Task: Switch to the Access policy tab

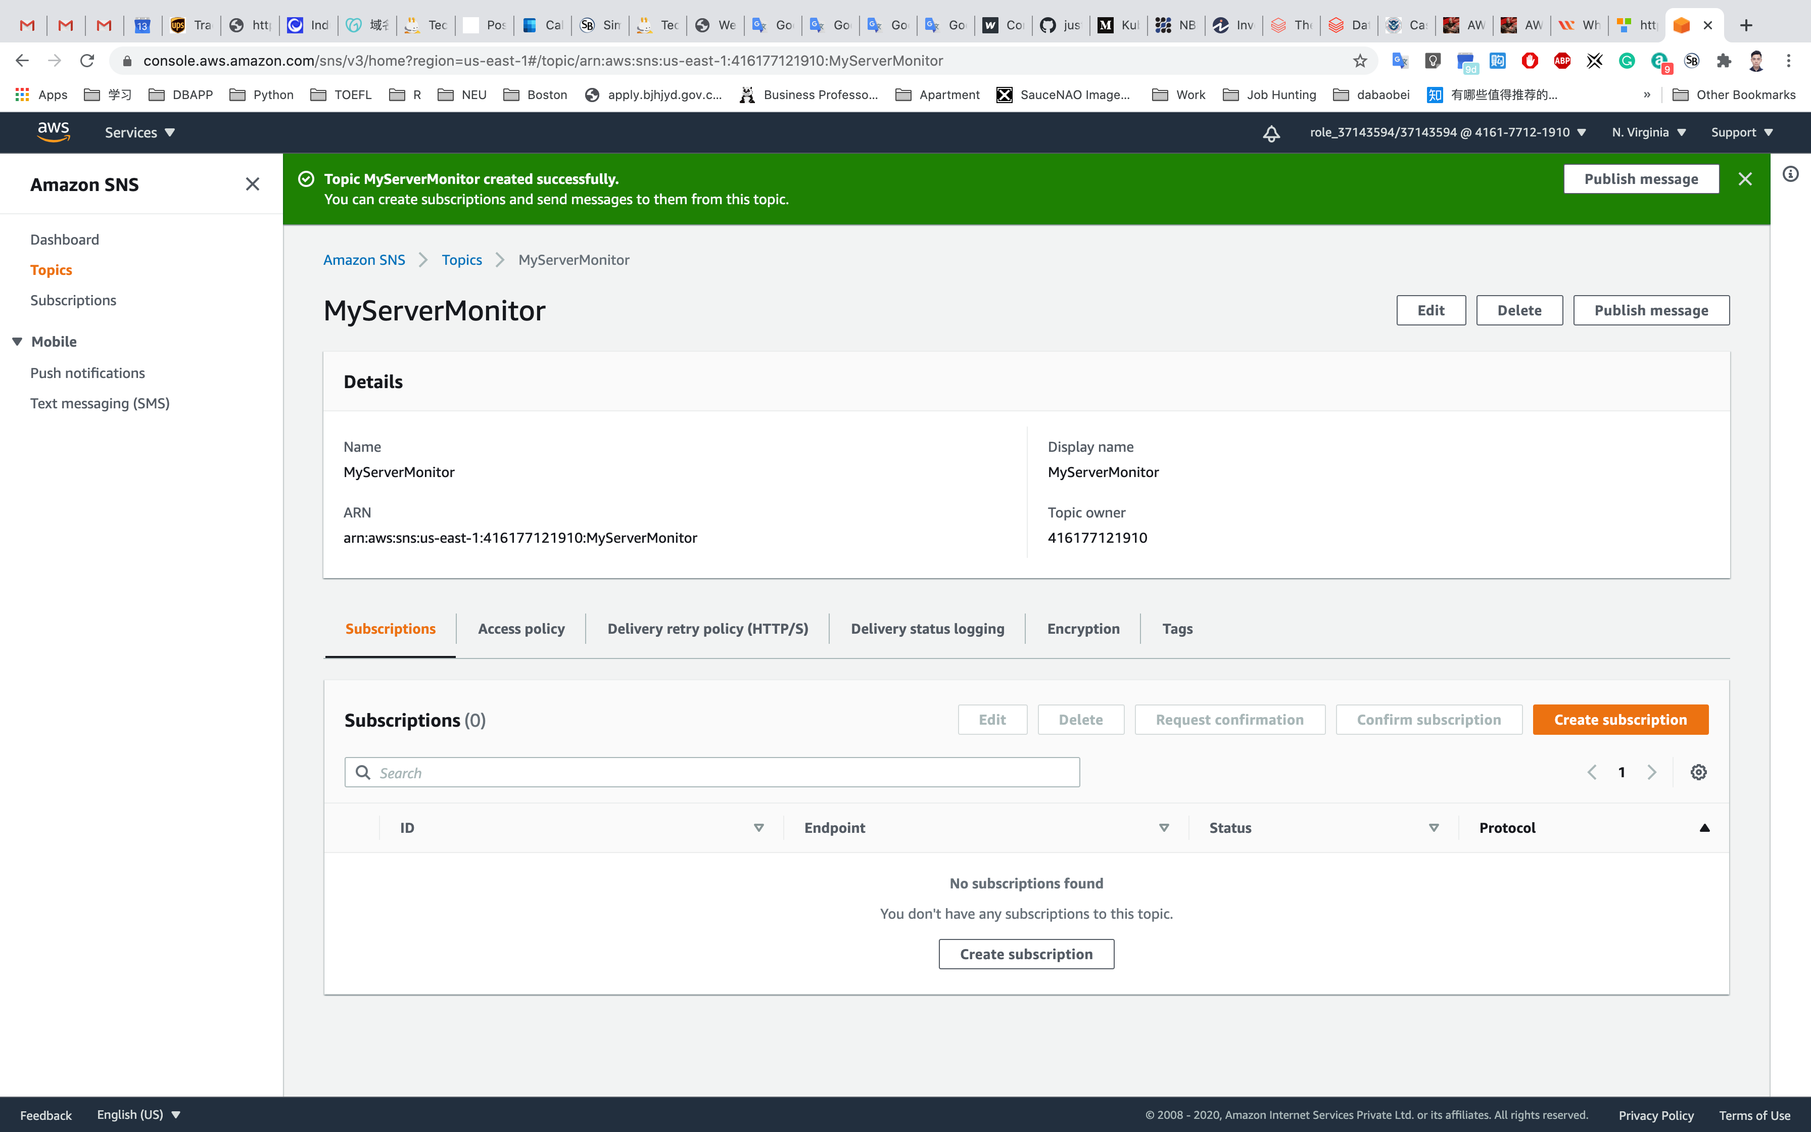Action: [x=521, y=629]
